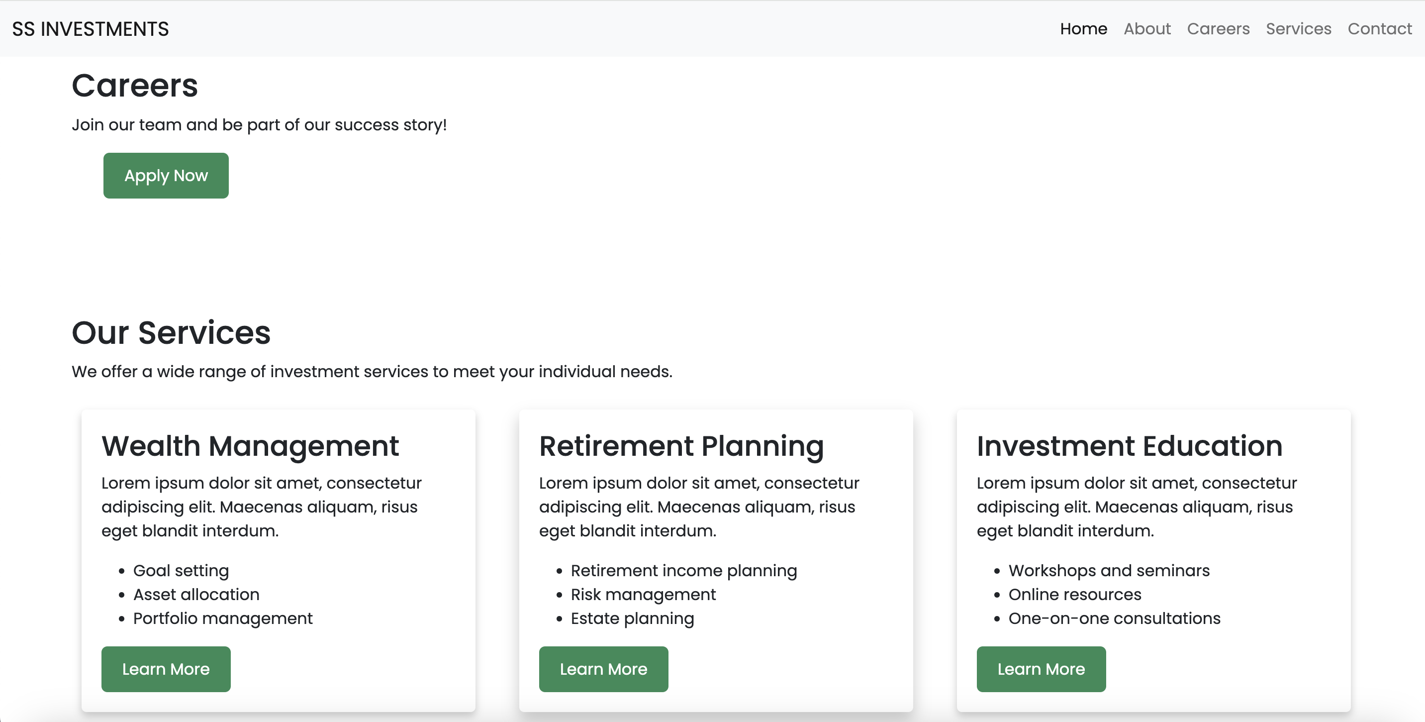Click Learn More under Wealth Management
The height and width of the screenshot is (722, 1425).
pyautogui.click(x=166, y=669)
